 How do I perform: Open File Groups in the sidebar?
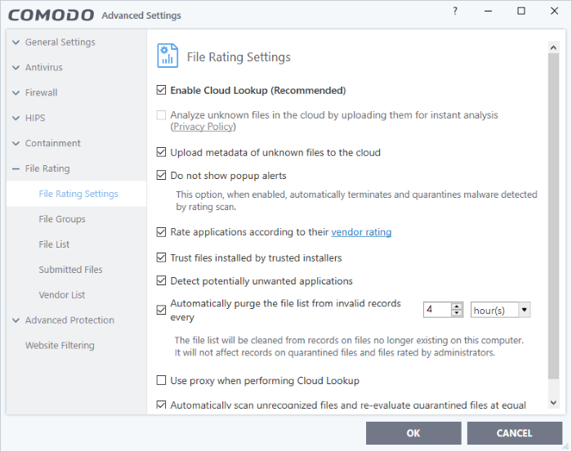(62, 219)
